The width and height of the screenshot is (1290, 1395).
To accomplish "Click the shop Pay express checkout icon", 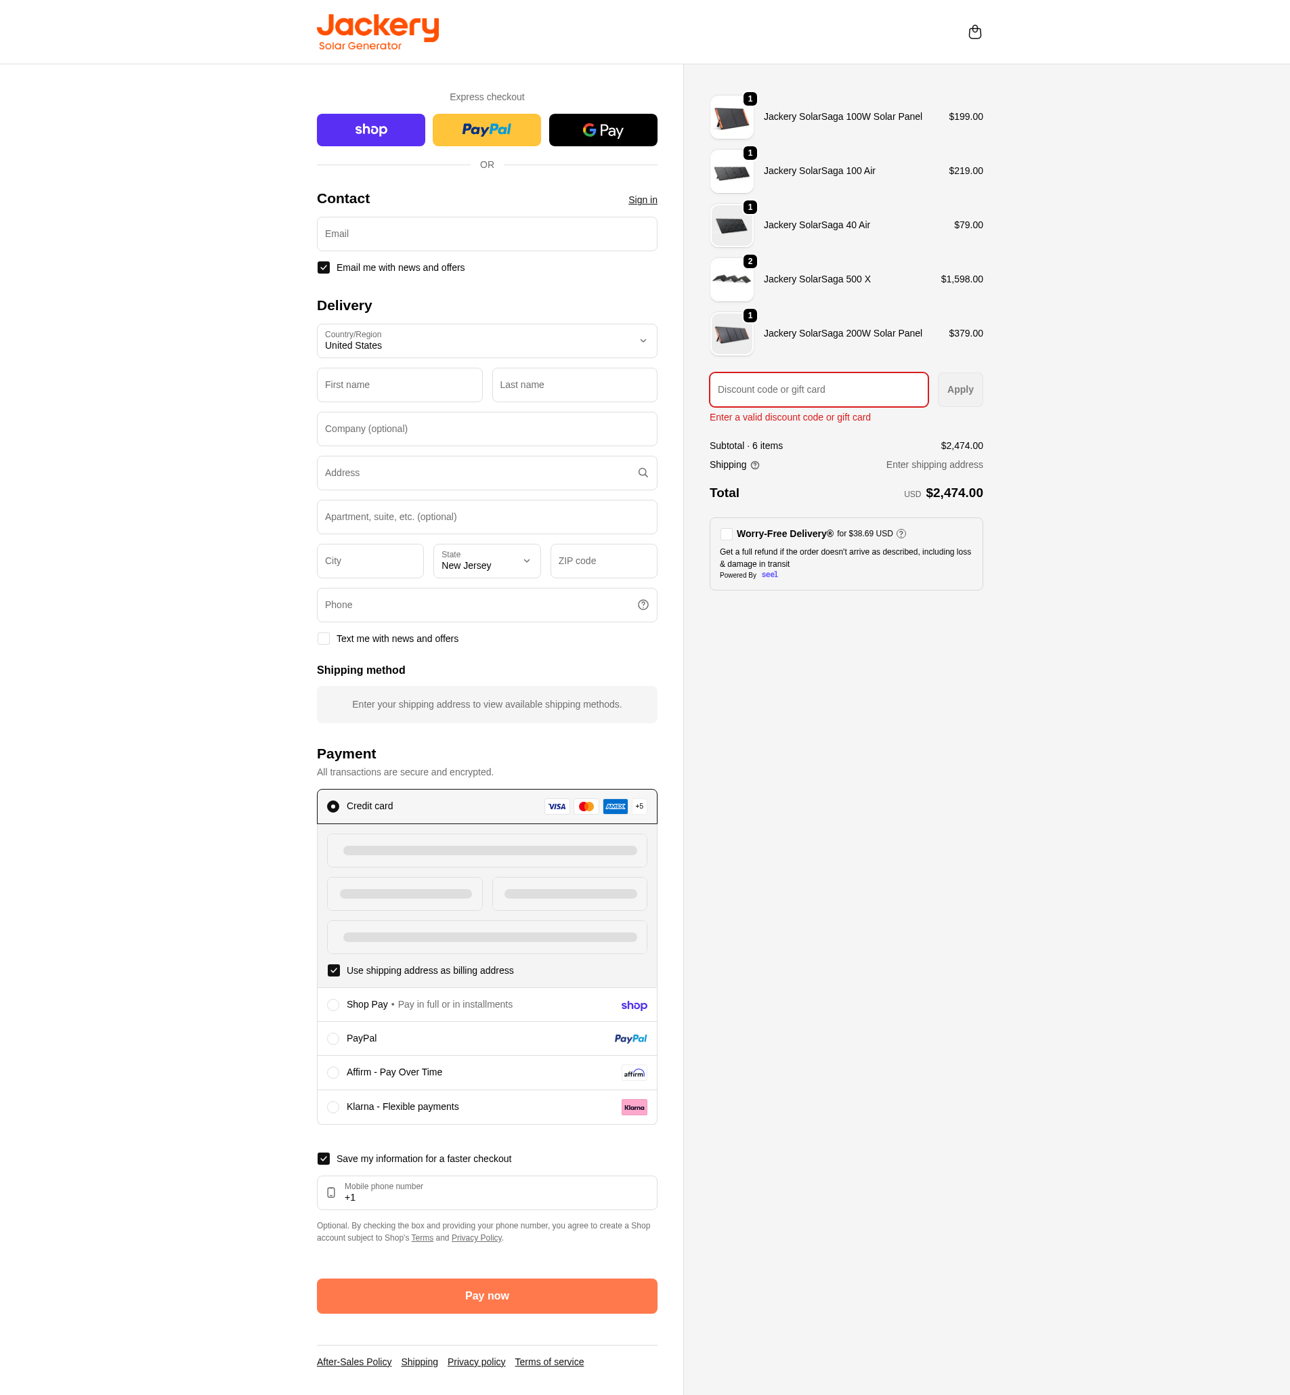I will click(x=370, y=130).
